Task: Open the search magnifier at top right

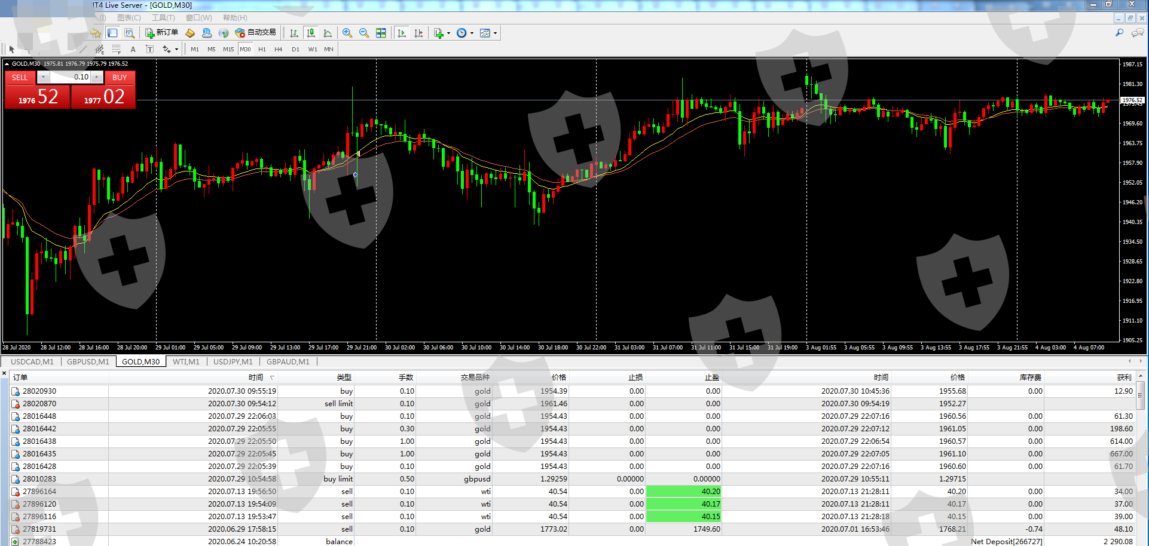Action: (1119, 33)
